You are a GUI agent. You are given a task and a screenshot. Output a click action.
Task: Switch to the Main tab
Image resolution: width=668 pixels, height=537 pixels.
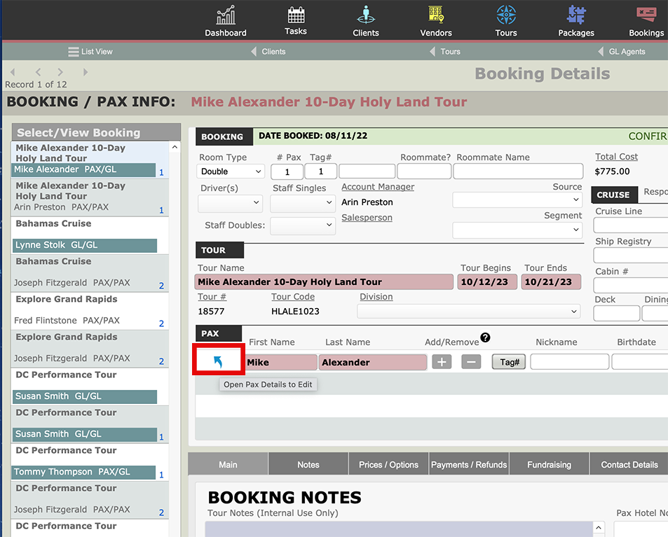point(228,464)
